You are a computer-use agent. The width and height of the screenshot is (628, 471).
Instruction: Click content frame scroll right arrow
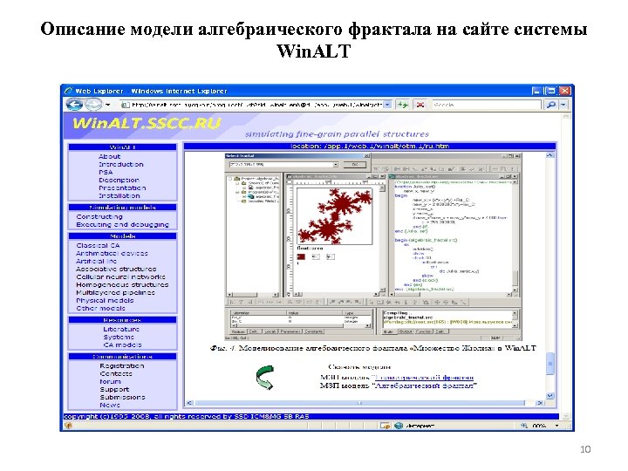click(540, 403)
